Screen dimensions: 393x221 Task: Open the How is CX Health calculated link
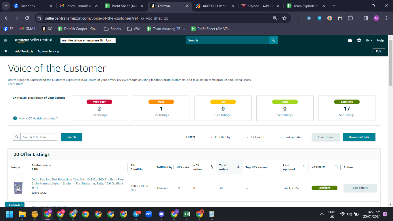tap(38, 118)
